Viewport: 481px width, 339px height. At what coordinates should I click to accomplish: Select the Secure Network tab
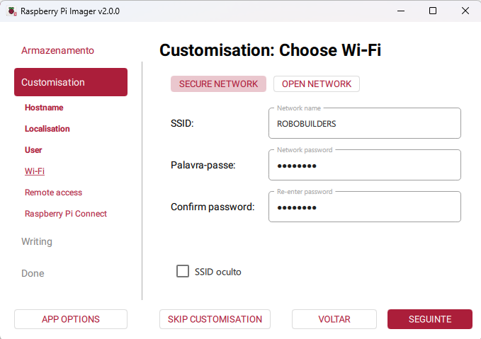click(218, 84)
